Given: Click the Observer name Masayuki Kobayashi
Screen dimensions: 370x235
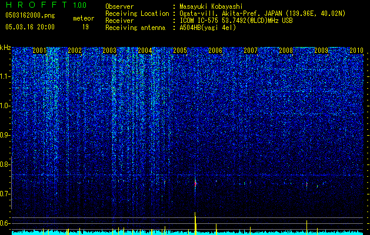Looking at the screenshot, I should click(x=211, y=6).
